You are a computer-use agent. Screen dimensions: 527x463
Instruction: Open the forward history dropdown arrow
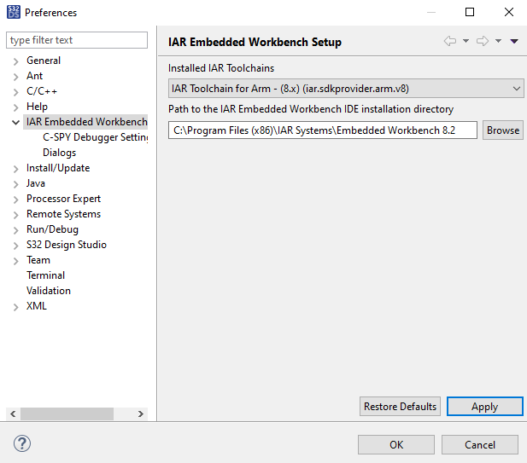498,41
